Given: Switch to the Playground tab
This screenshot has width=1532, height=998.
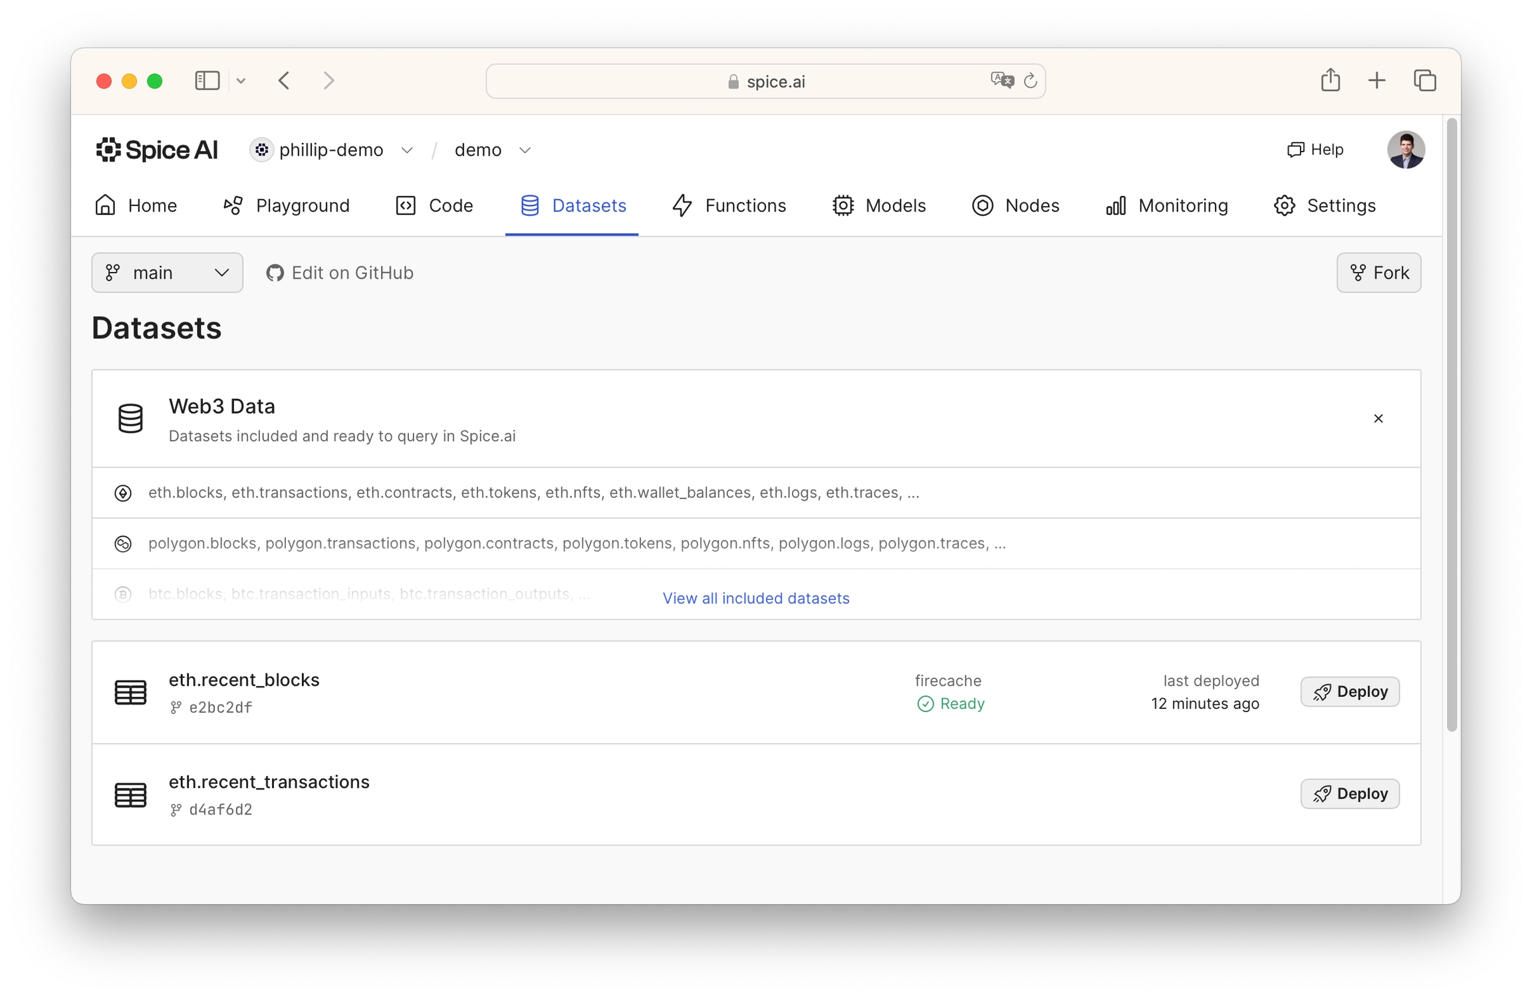Looking at the screenshot, I should [x=287, y=205].
